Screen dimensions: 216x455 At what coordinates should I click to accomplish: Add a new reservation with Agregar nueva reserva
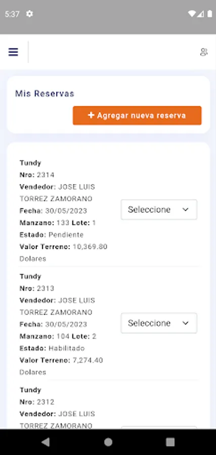(x=137, y=115)
